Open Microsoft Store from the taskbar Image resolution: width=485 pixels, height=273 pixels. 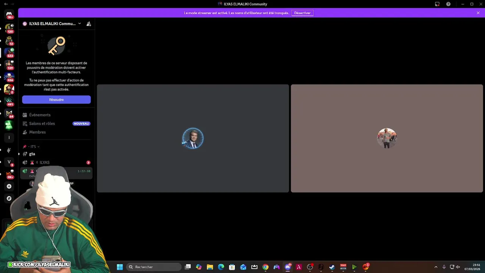232,267
